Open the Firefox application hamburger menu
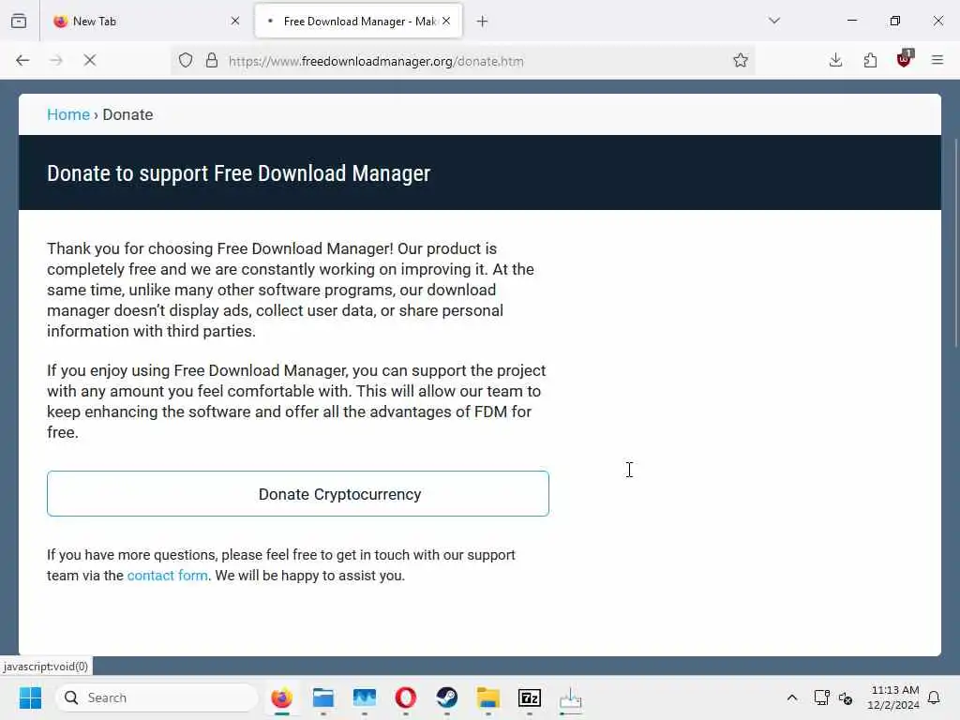 coord(937,60)
